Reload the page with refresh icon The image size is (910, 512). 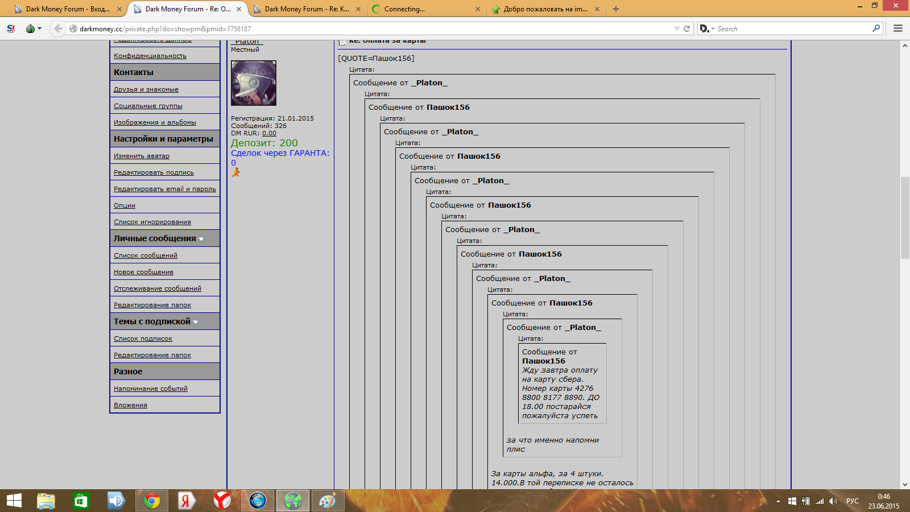pyautogui.click(x=686, y=28)
